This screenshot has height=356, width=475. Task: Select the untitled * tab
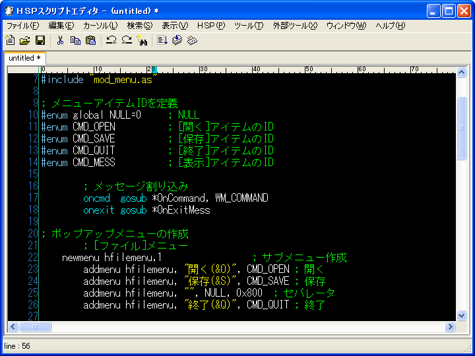24,58
